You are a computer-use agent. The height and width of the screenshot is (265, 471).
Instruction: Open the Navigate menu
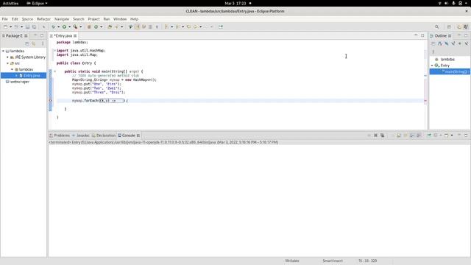[x=62, y=19]
